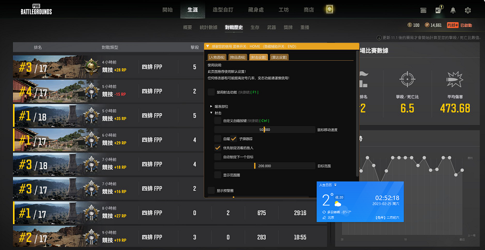Enable the 自动锁定下一个目标 checkbox
Viewport: 485px width, 250px height.
tap(218, 157)
